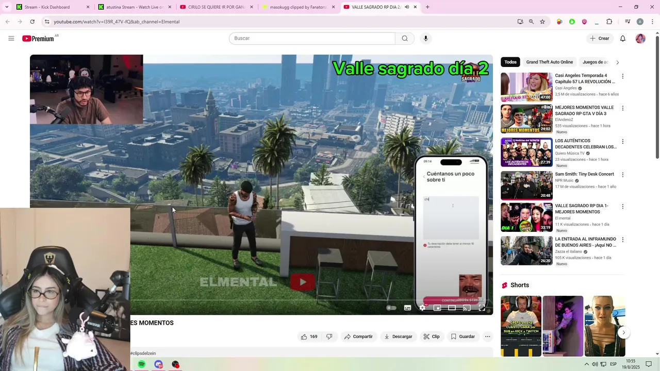660x371 pixels.
Task: Open player settings gear icon
Action: (x=422, y=308)
